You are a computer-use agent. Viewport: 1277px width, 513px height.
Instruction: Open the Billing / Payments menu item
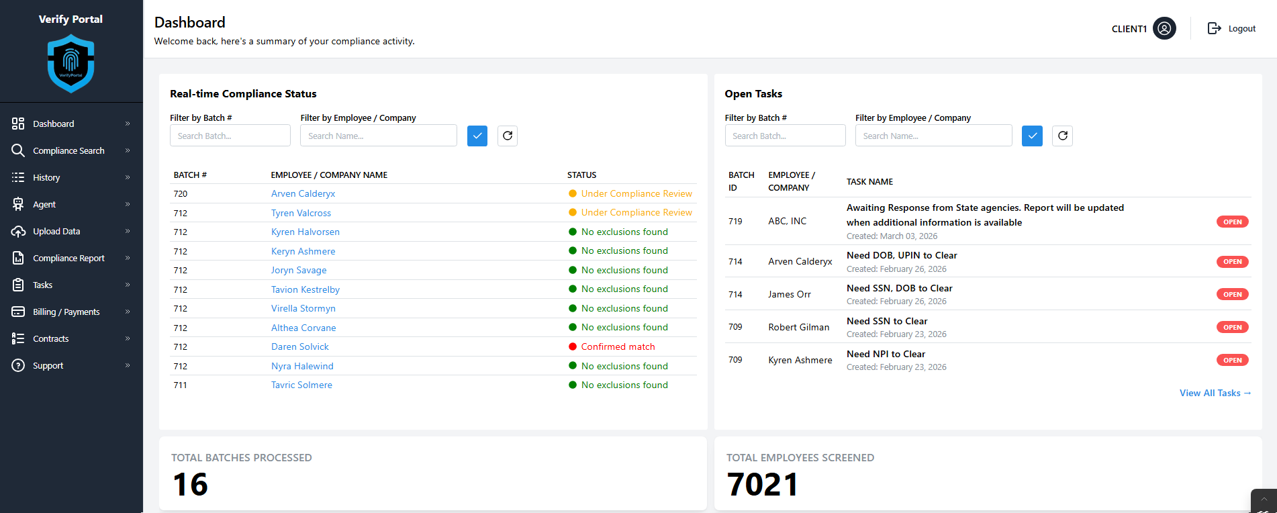pyautogui.click(x=71, y=312)
